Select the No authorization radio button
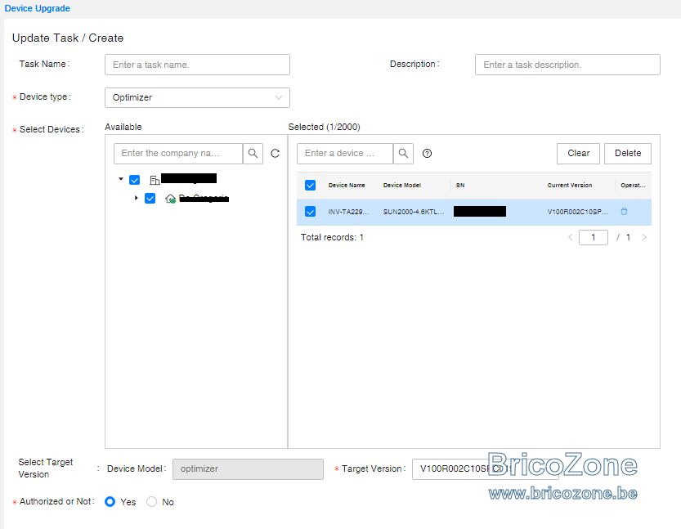This screenshot has width=681, height=529. (151, 502)
